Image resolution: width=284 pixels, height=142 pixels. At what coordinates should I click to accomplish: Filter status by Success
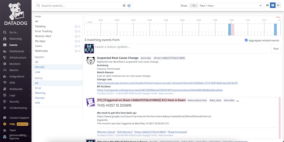click(x=40, y=98)
